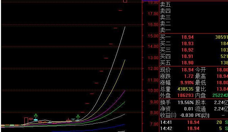The width and height of the screenshot is (228, 132).
Task: Click the 7.00 price axis label
Action: pyautogui.click(x=154, y=124)
